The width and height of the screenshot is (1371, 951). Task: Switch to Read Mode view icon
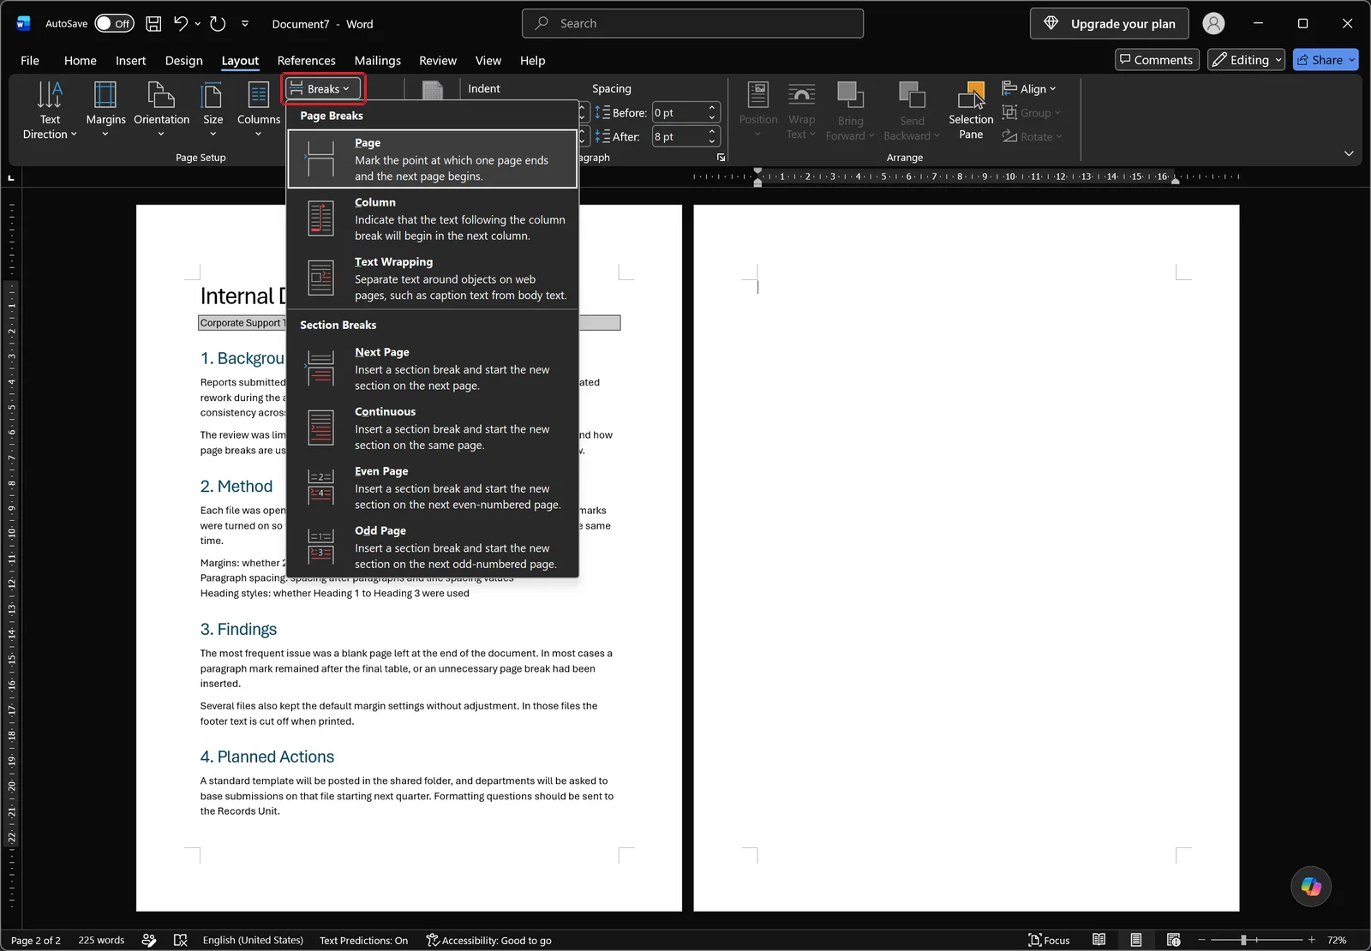[x=1099, y=940]
